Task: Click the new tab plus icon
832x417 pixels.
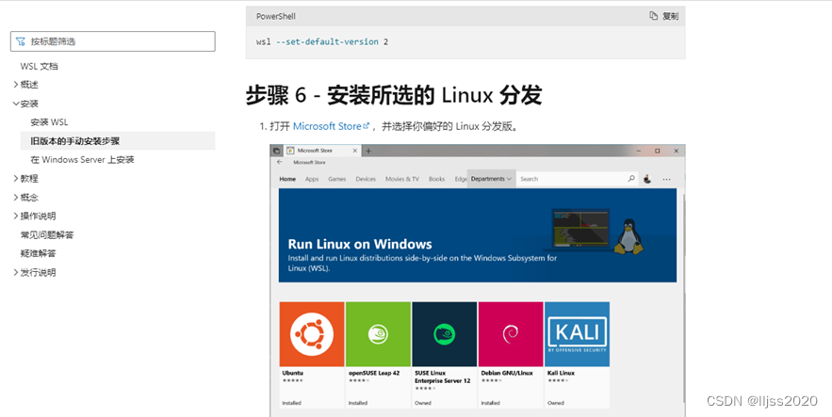Action: [368, 151]
